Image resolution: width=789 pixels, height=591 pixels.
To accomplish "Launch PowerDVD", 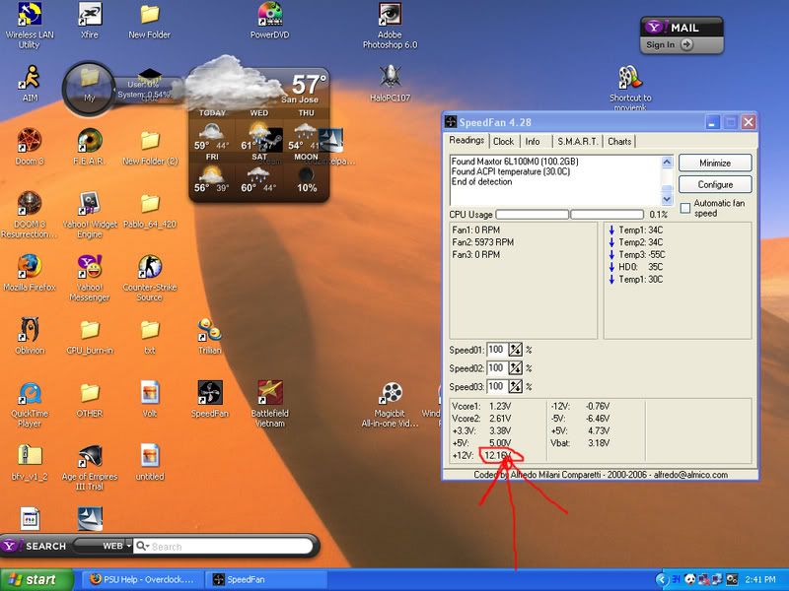I will coord(268,15).
